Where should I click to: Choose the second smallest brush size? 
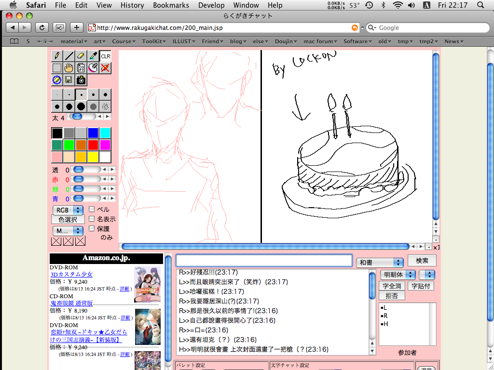tap(69, 94)
